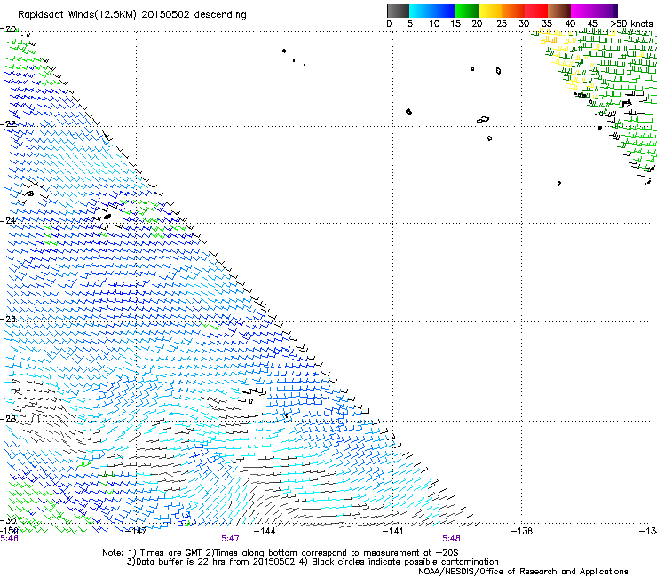Pick the brown 35-40 knots legend color
This screenshot has height=577, width=657.
click(x=559, y=11)
